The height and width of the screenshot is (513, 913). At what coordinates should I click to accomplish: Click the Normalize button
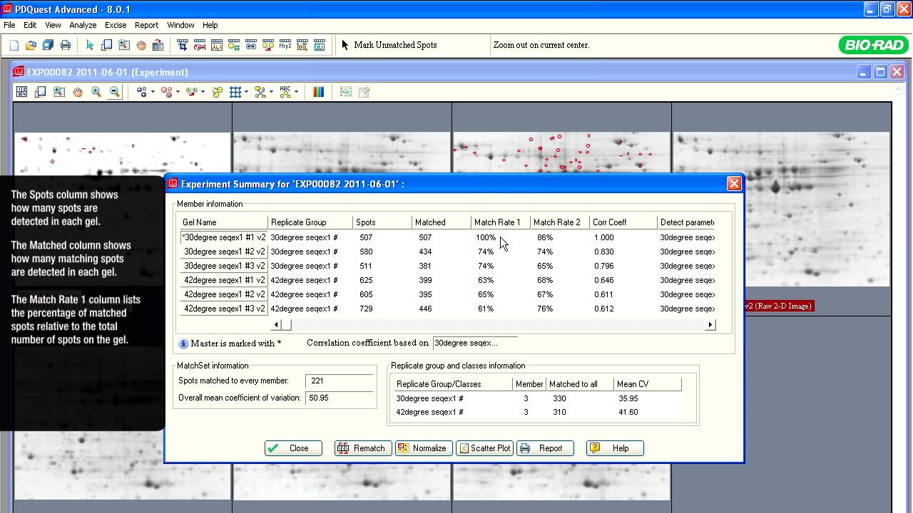tap(424, 448)
